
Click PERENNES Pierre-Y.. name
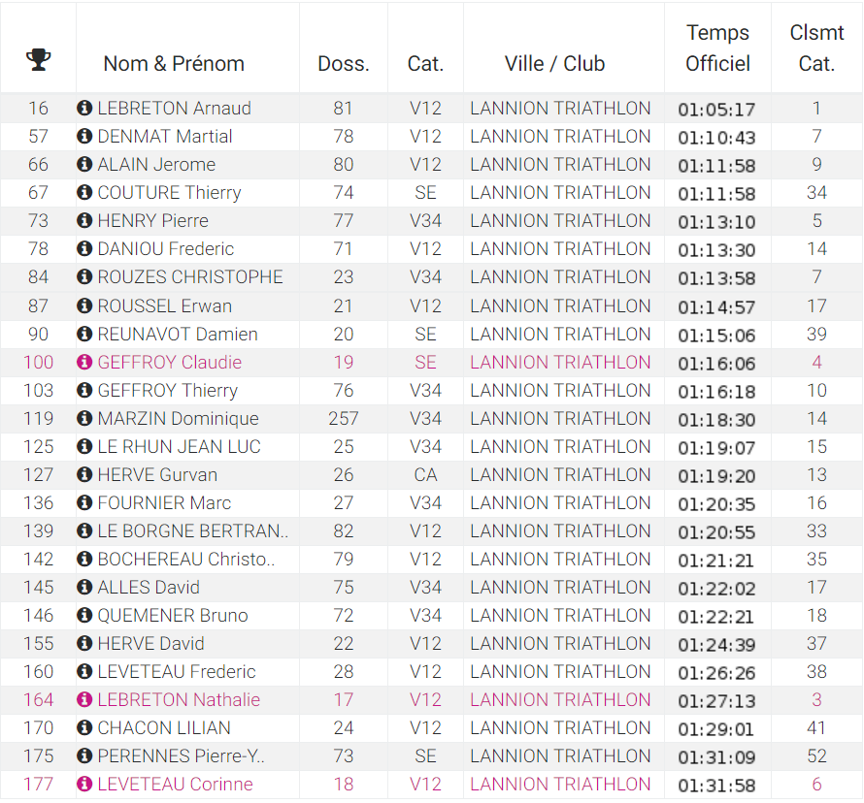(x=181, y=756)
